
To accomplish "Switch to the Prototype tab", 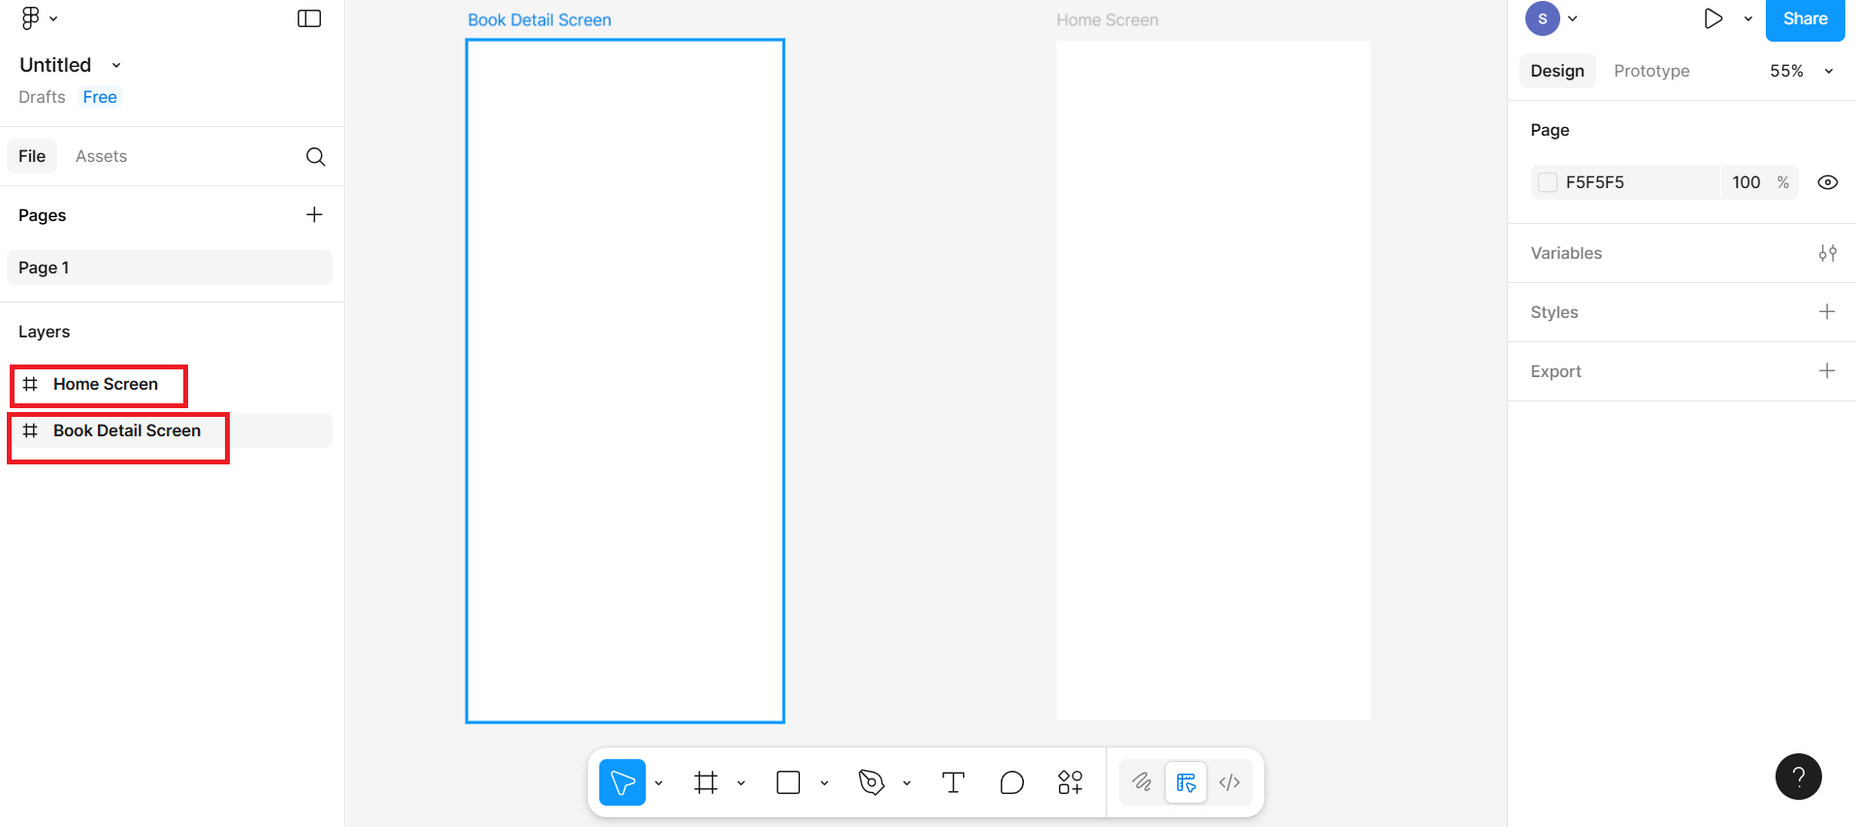I will pos(1650,71).
